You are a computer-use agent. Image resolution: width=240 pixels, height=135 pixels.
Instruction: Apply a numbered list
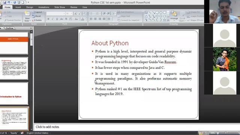[98, 13]
